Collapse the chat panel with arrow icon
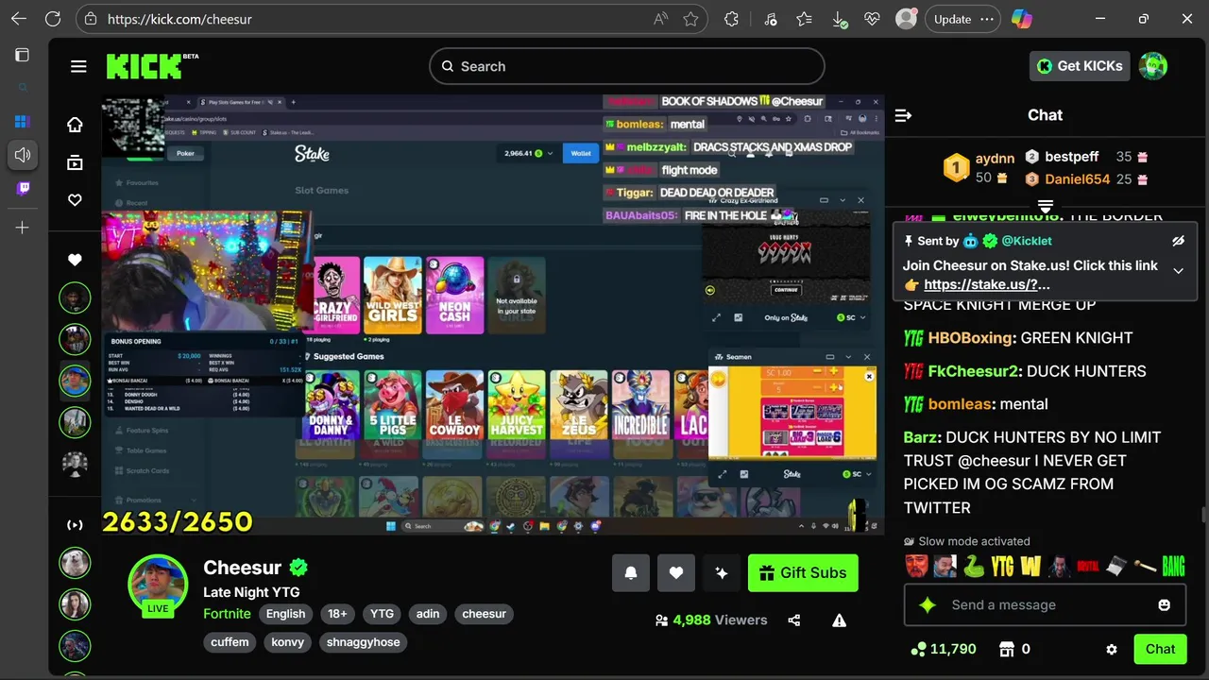The height and width of the screenshot is (680, 1209). point(903,115)
